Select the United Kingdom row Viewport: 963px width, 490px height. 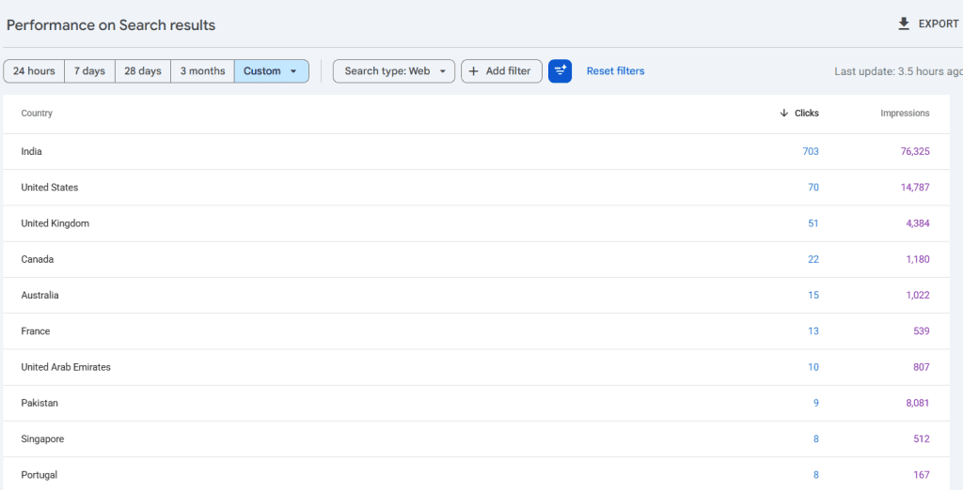(477, 223)
